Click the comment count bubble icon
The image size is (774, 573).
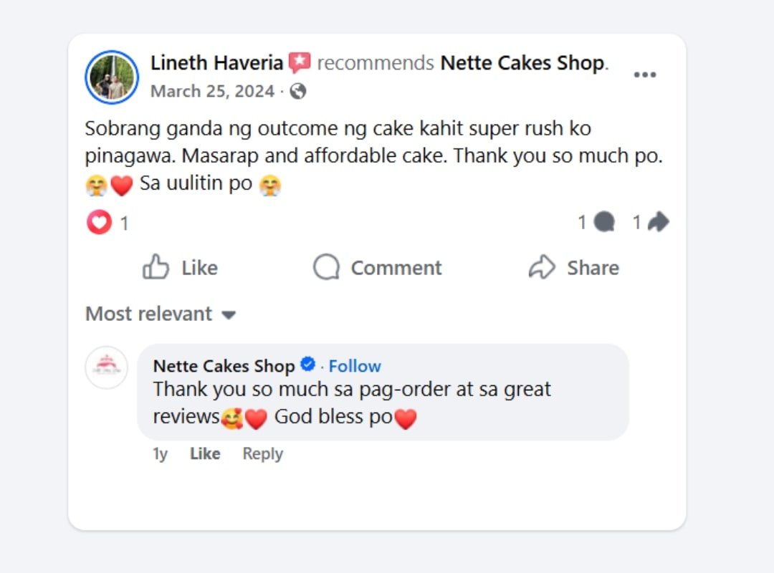click(604, 223)
